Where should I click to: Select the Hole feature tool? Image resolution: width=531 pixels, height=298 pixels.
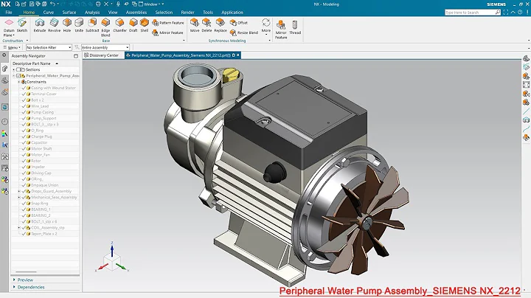pos(67,25)
